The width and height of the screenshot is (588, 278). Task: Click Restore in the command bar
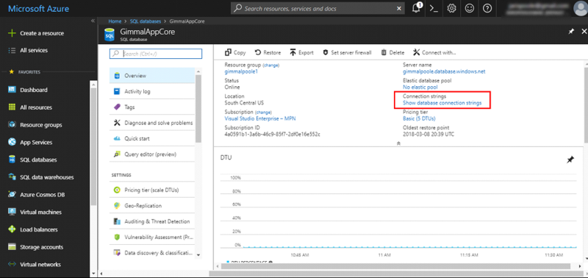tap(268, 52)
